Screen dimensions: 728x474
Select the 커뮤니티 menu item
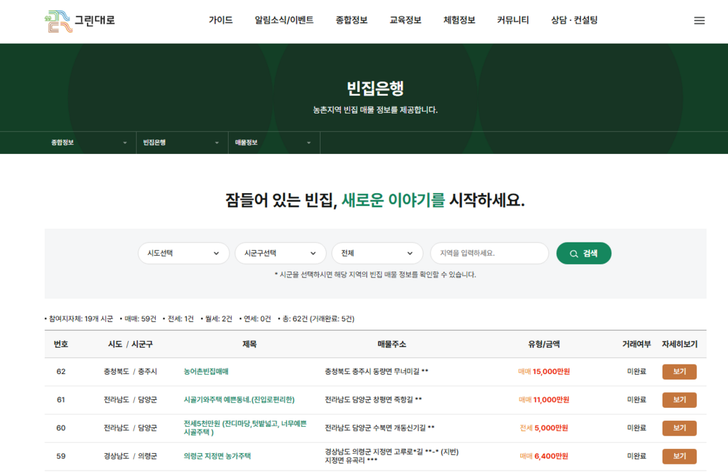click(513, 20)
